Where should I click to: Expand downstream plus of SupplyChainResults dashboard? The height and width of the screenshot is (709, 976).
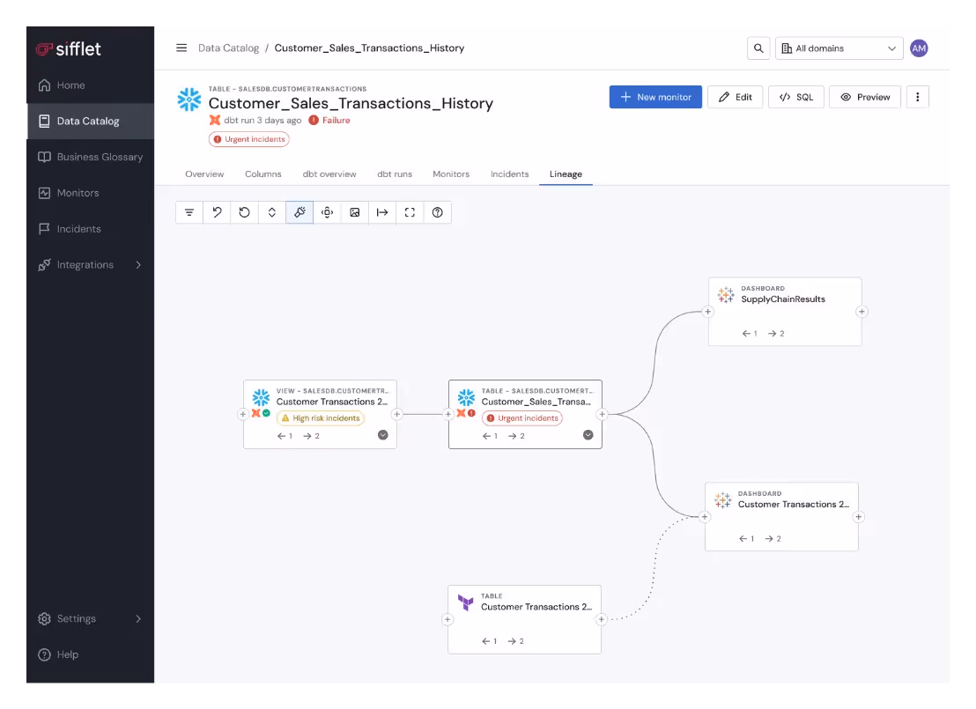(x=862, y=312)
